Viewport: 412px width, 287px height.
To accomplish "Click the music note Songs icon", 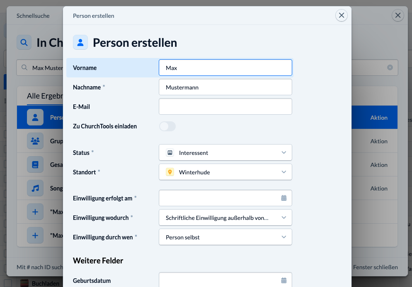I will 35,188.
